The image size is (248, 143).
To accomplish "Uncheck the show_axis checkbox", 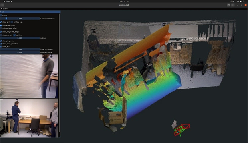I will [1, 46].
